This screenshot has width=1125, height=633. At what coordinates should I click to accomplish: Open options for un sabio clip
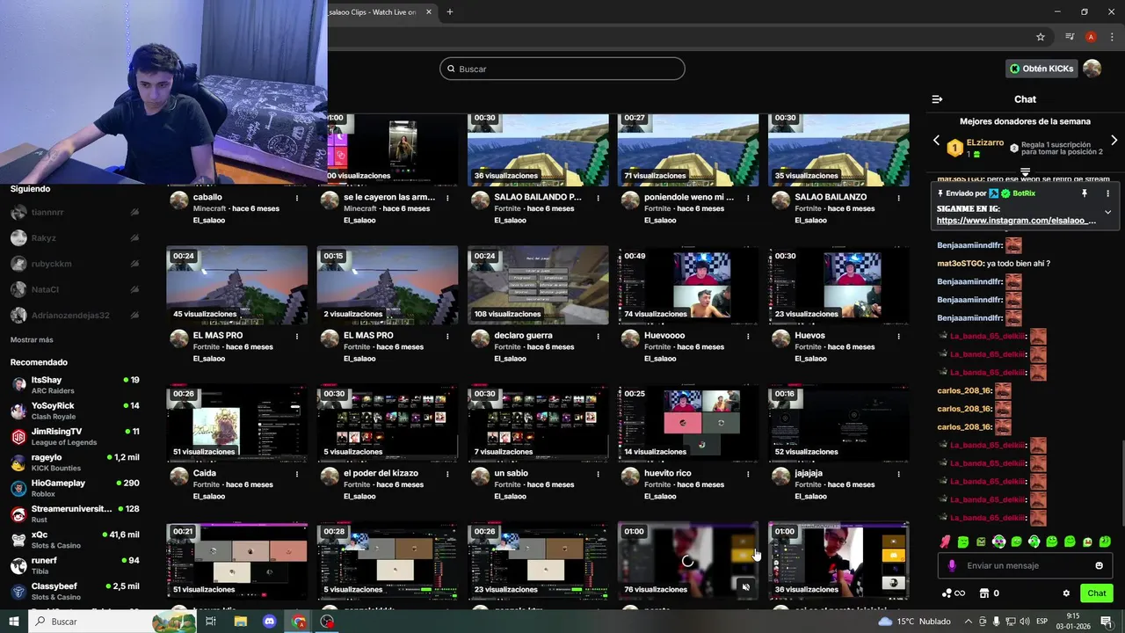point(598,474)
